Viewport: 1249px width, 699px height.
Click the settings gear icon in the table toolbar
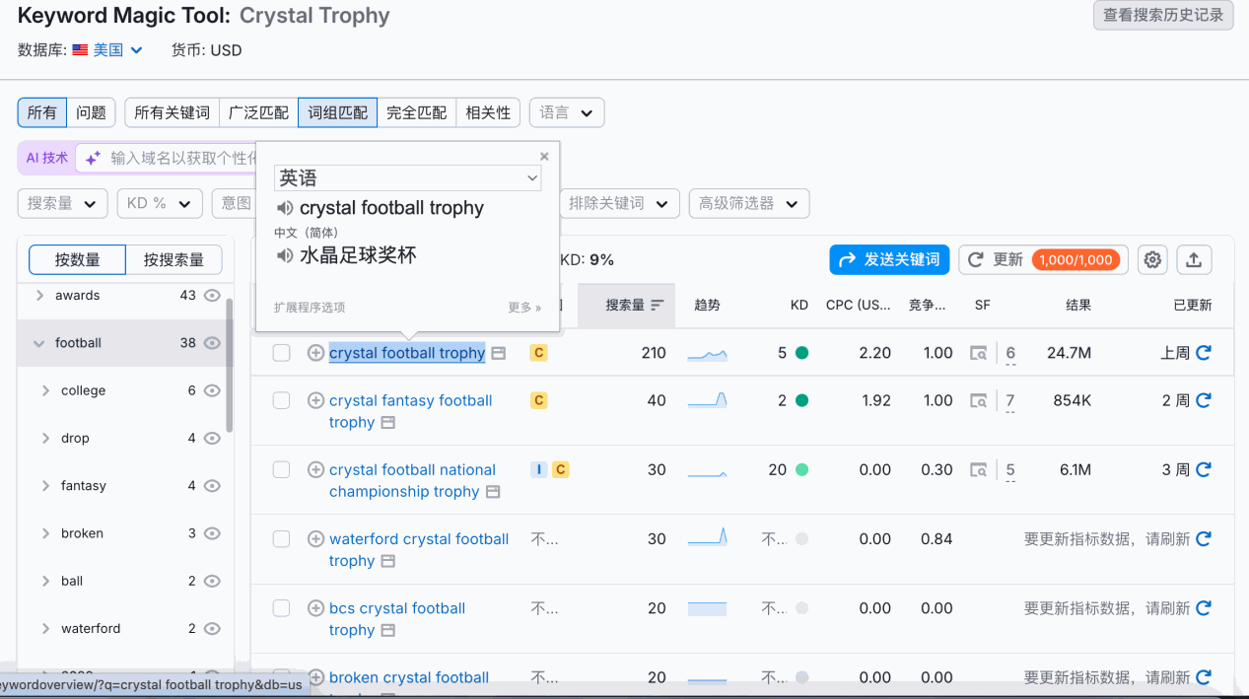[x=1152, y=260]
